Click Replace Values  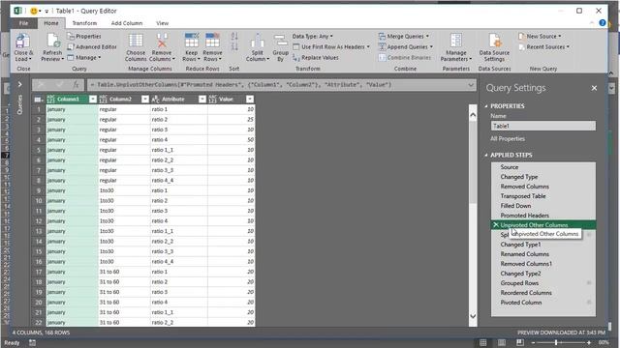316,58
